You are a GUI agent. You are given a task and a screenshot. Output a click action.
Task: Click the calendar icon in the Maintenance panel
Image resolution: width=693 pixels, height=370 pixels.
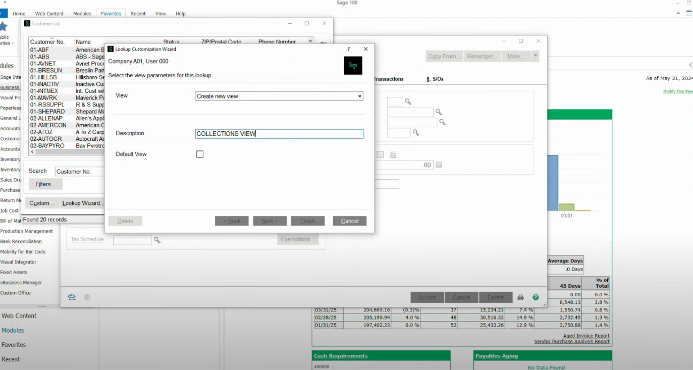pyautogui.click(x=393, y=154)
